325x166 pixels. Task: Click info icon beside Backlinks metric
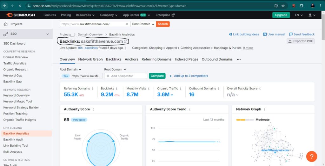[x=117, y=89]
